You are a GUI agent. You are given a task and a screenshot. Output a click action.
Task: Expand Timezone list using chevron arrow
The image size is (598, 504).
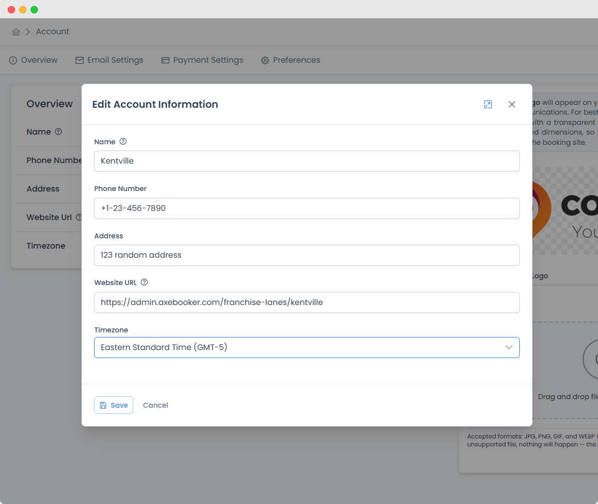[508, 347]
